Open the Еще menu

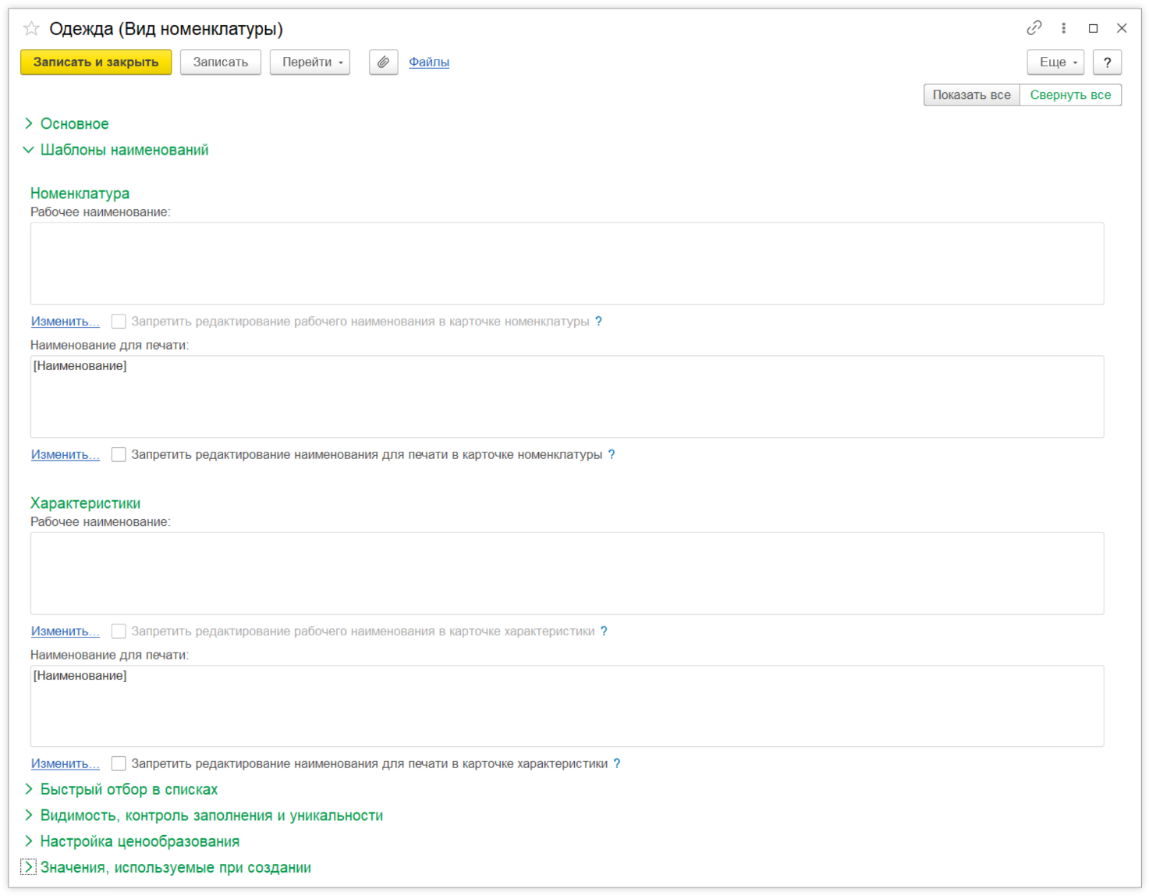click(x=1055, y=62)
